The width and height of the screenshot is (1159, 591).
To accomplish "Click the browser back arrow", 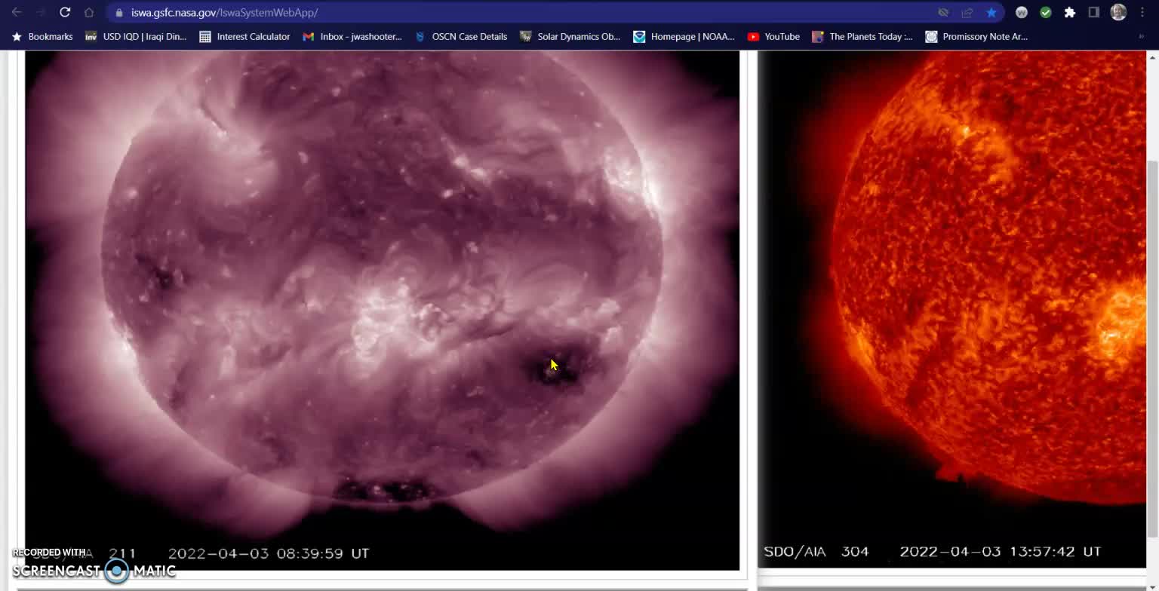I will [x=17, y=12].
